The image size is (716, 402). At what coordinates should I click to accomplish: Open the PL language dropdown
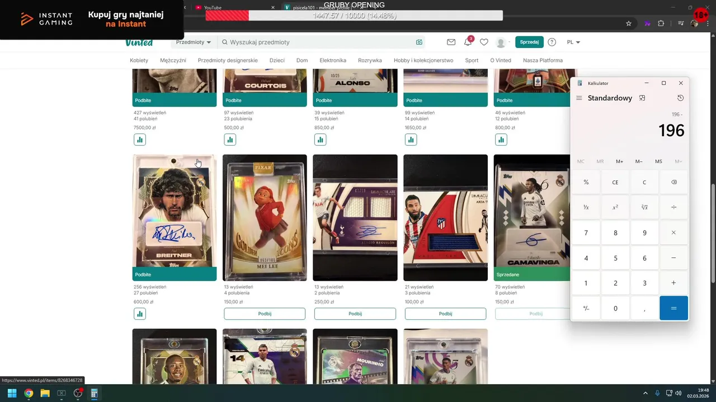(573, 42)
